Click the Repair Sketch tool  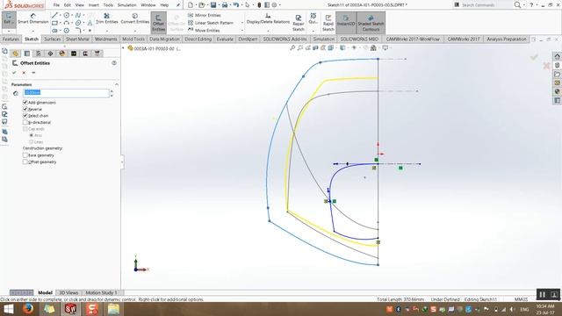[x=299, y=23]
